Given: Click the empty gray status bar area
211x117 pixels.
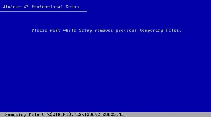Looking at the screenshot, I should coord(168,115).
